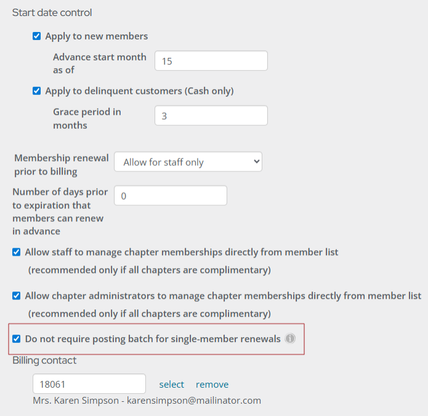428x416 pixels.
Task: Click the info icon beside posting batch option
Action: [x=290, y=338]
